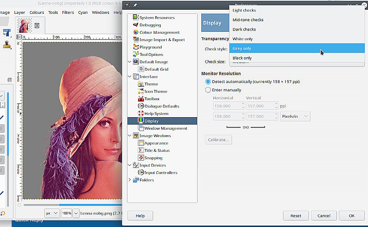Click the Cancel button
The width and height of the screenshot is (368, 227).
coord(324,216)
